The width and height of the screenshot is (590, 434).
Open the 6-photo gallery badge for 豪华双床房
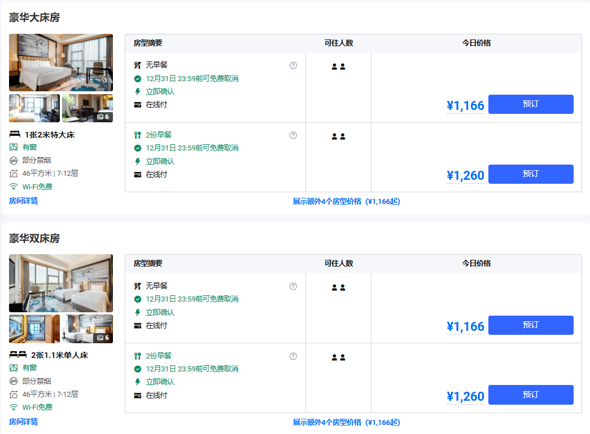coord(103,338)
